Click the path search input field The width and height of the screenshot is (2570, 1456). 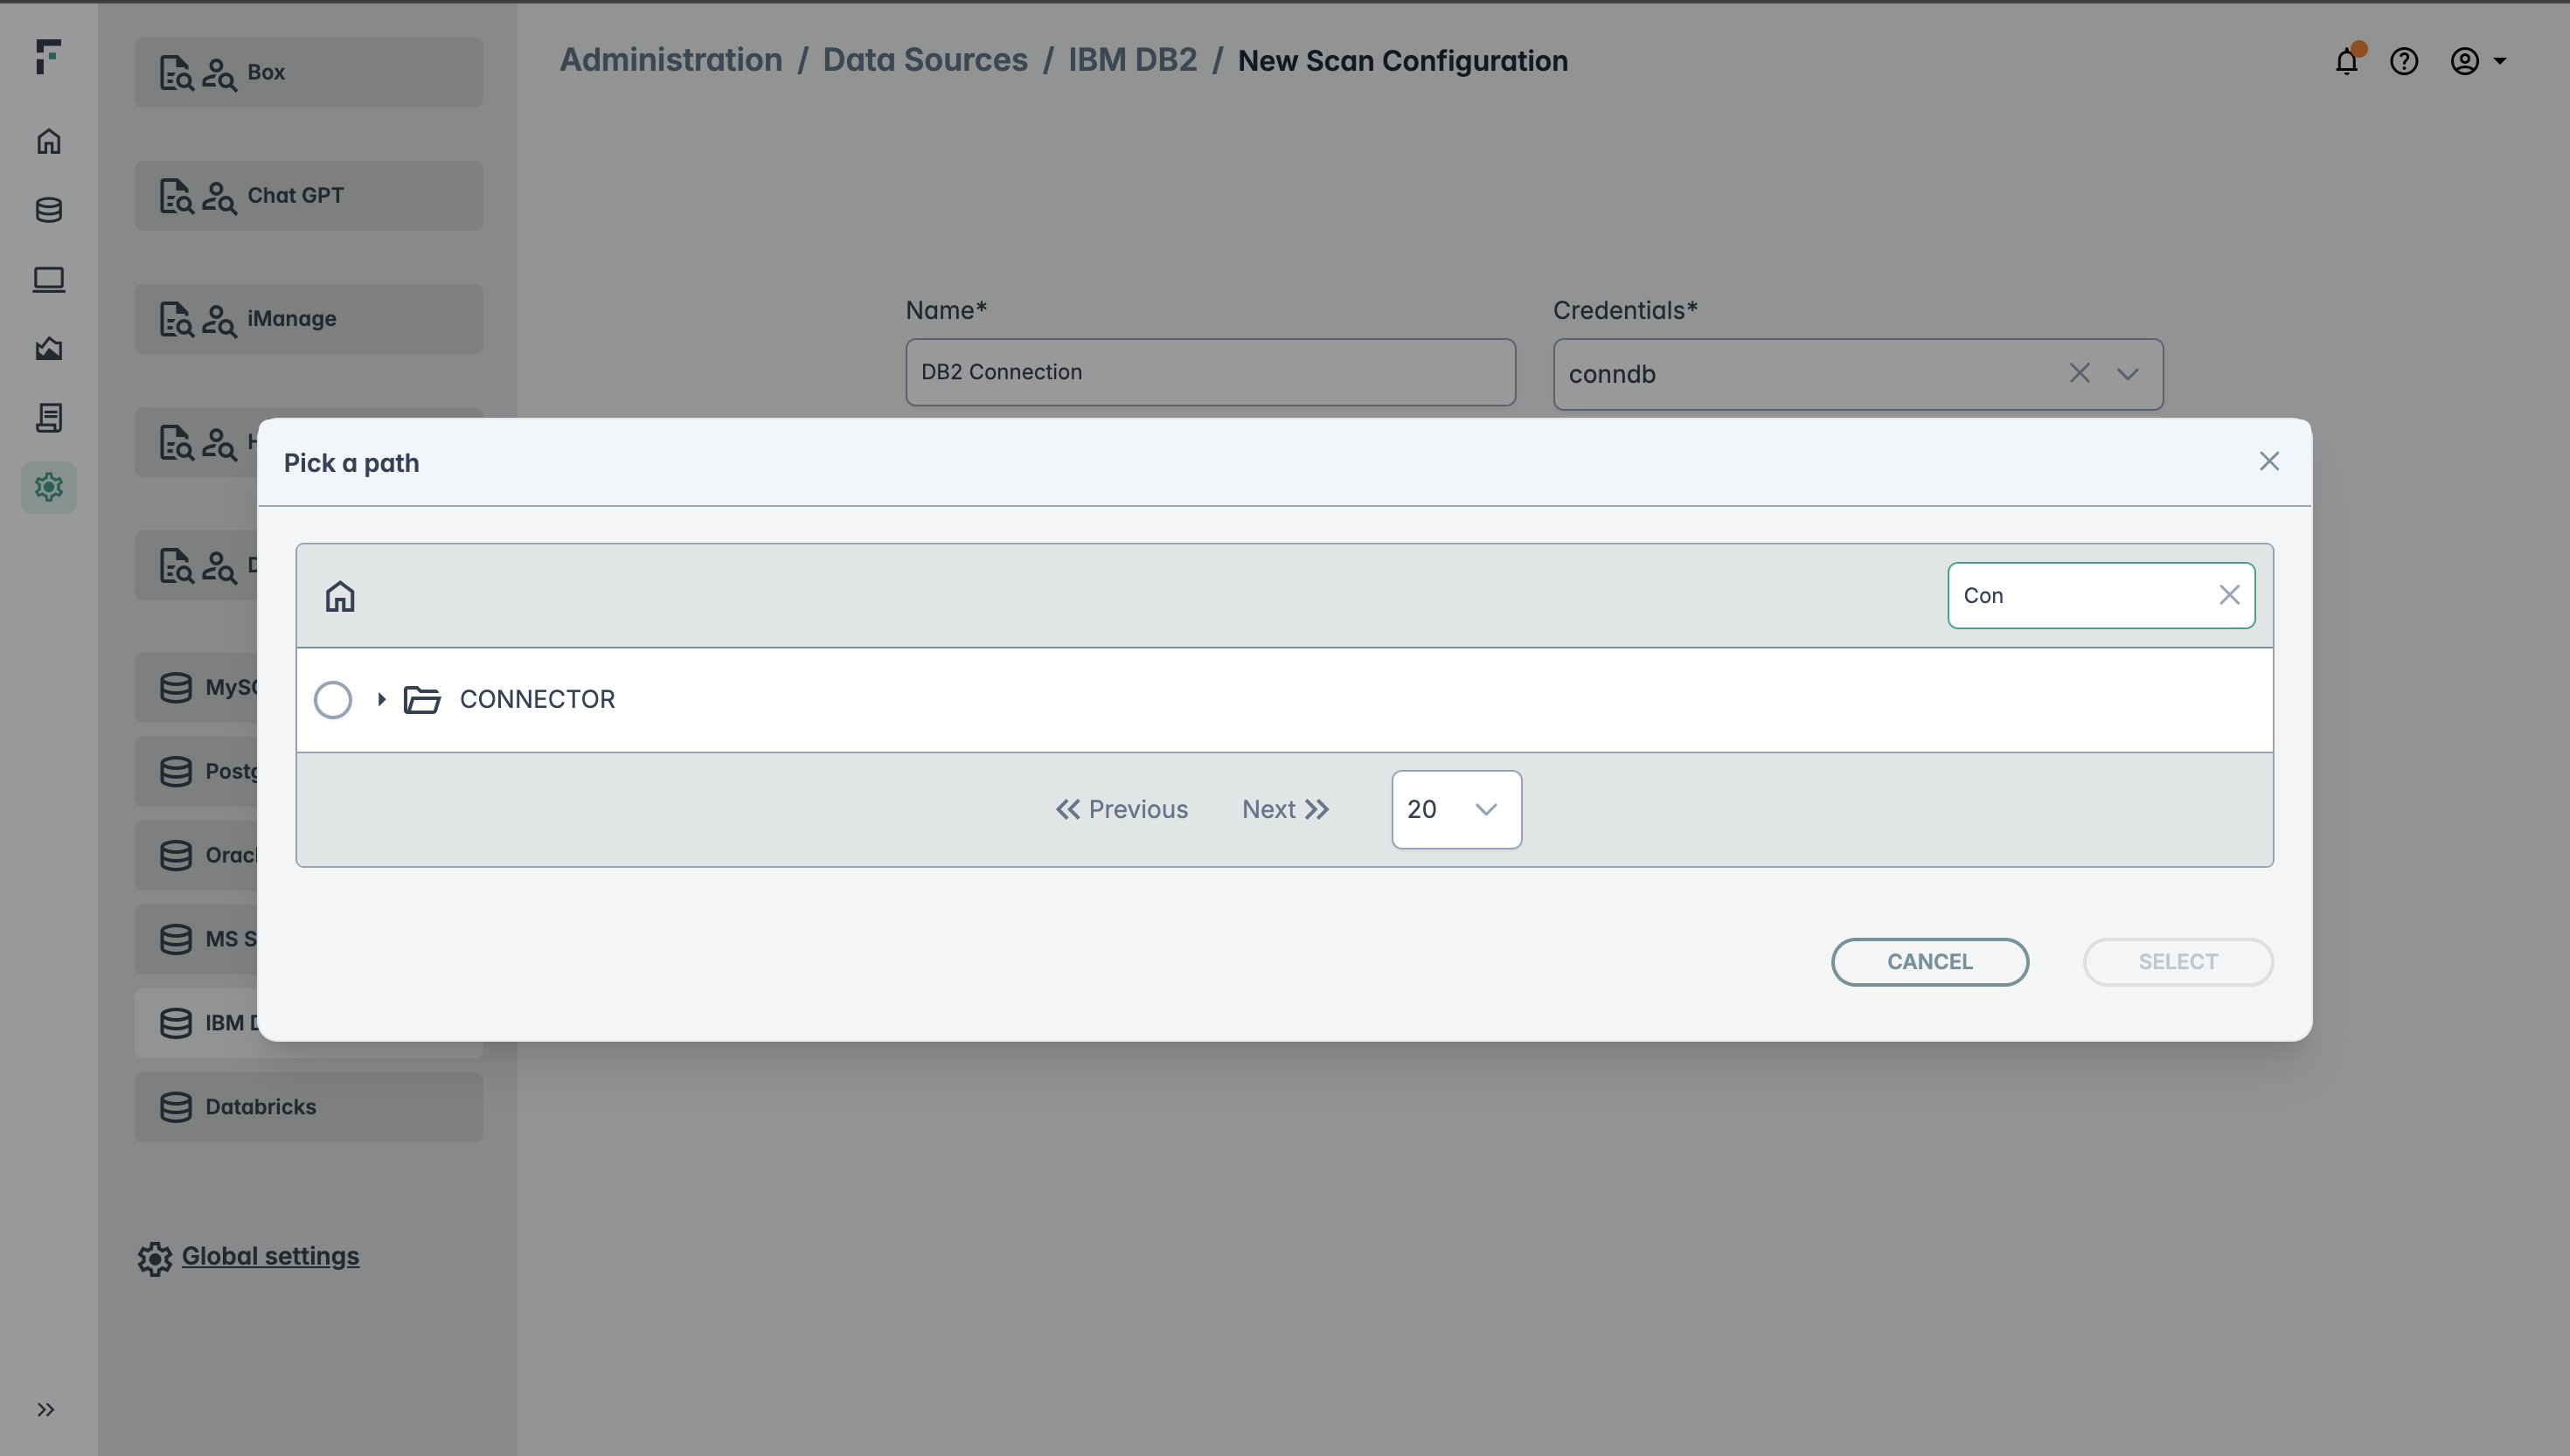point(2080,595)
